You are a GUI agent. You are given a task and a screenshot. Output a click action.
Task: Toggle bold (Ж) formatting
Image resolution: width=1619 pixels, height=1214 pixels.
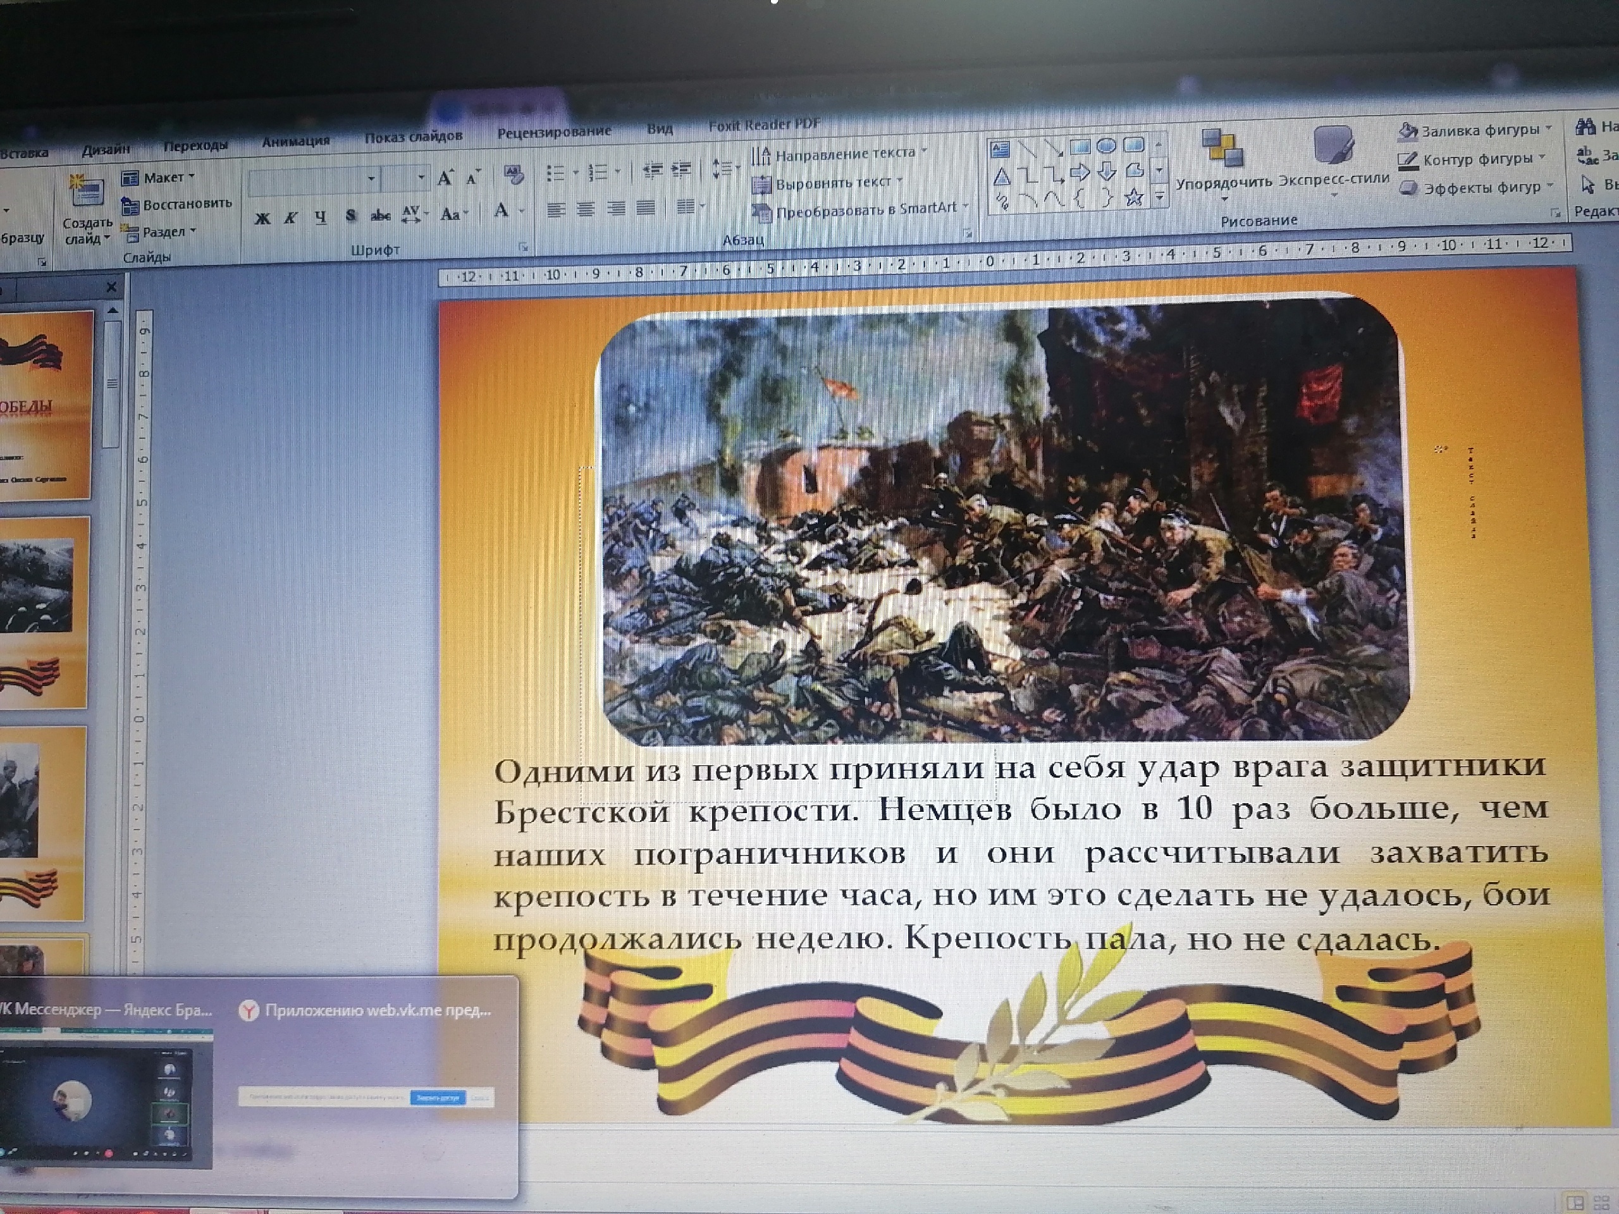click(262, 219)
